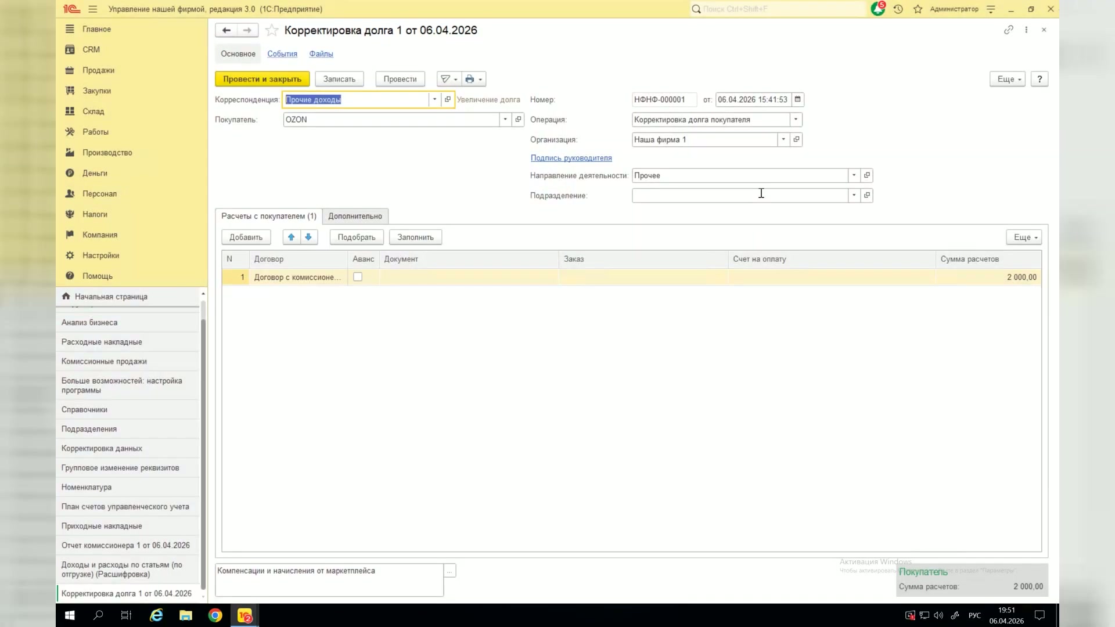Click the Добавить row button
The width and height of the screenshot is (1115, 627).
tap(246, 237)
